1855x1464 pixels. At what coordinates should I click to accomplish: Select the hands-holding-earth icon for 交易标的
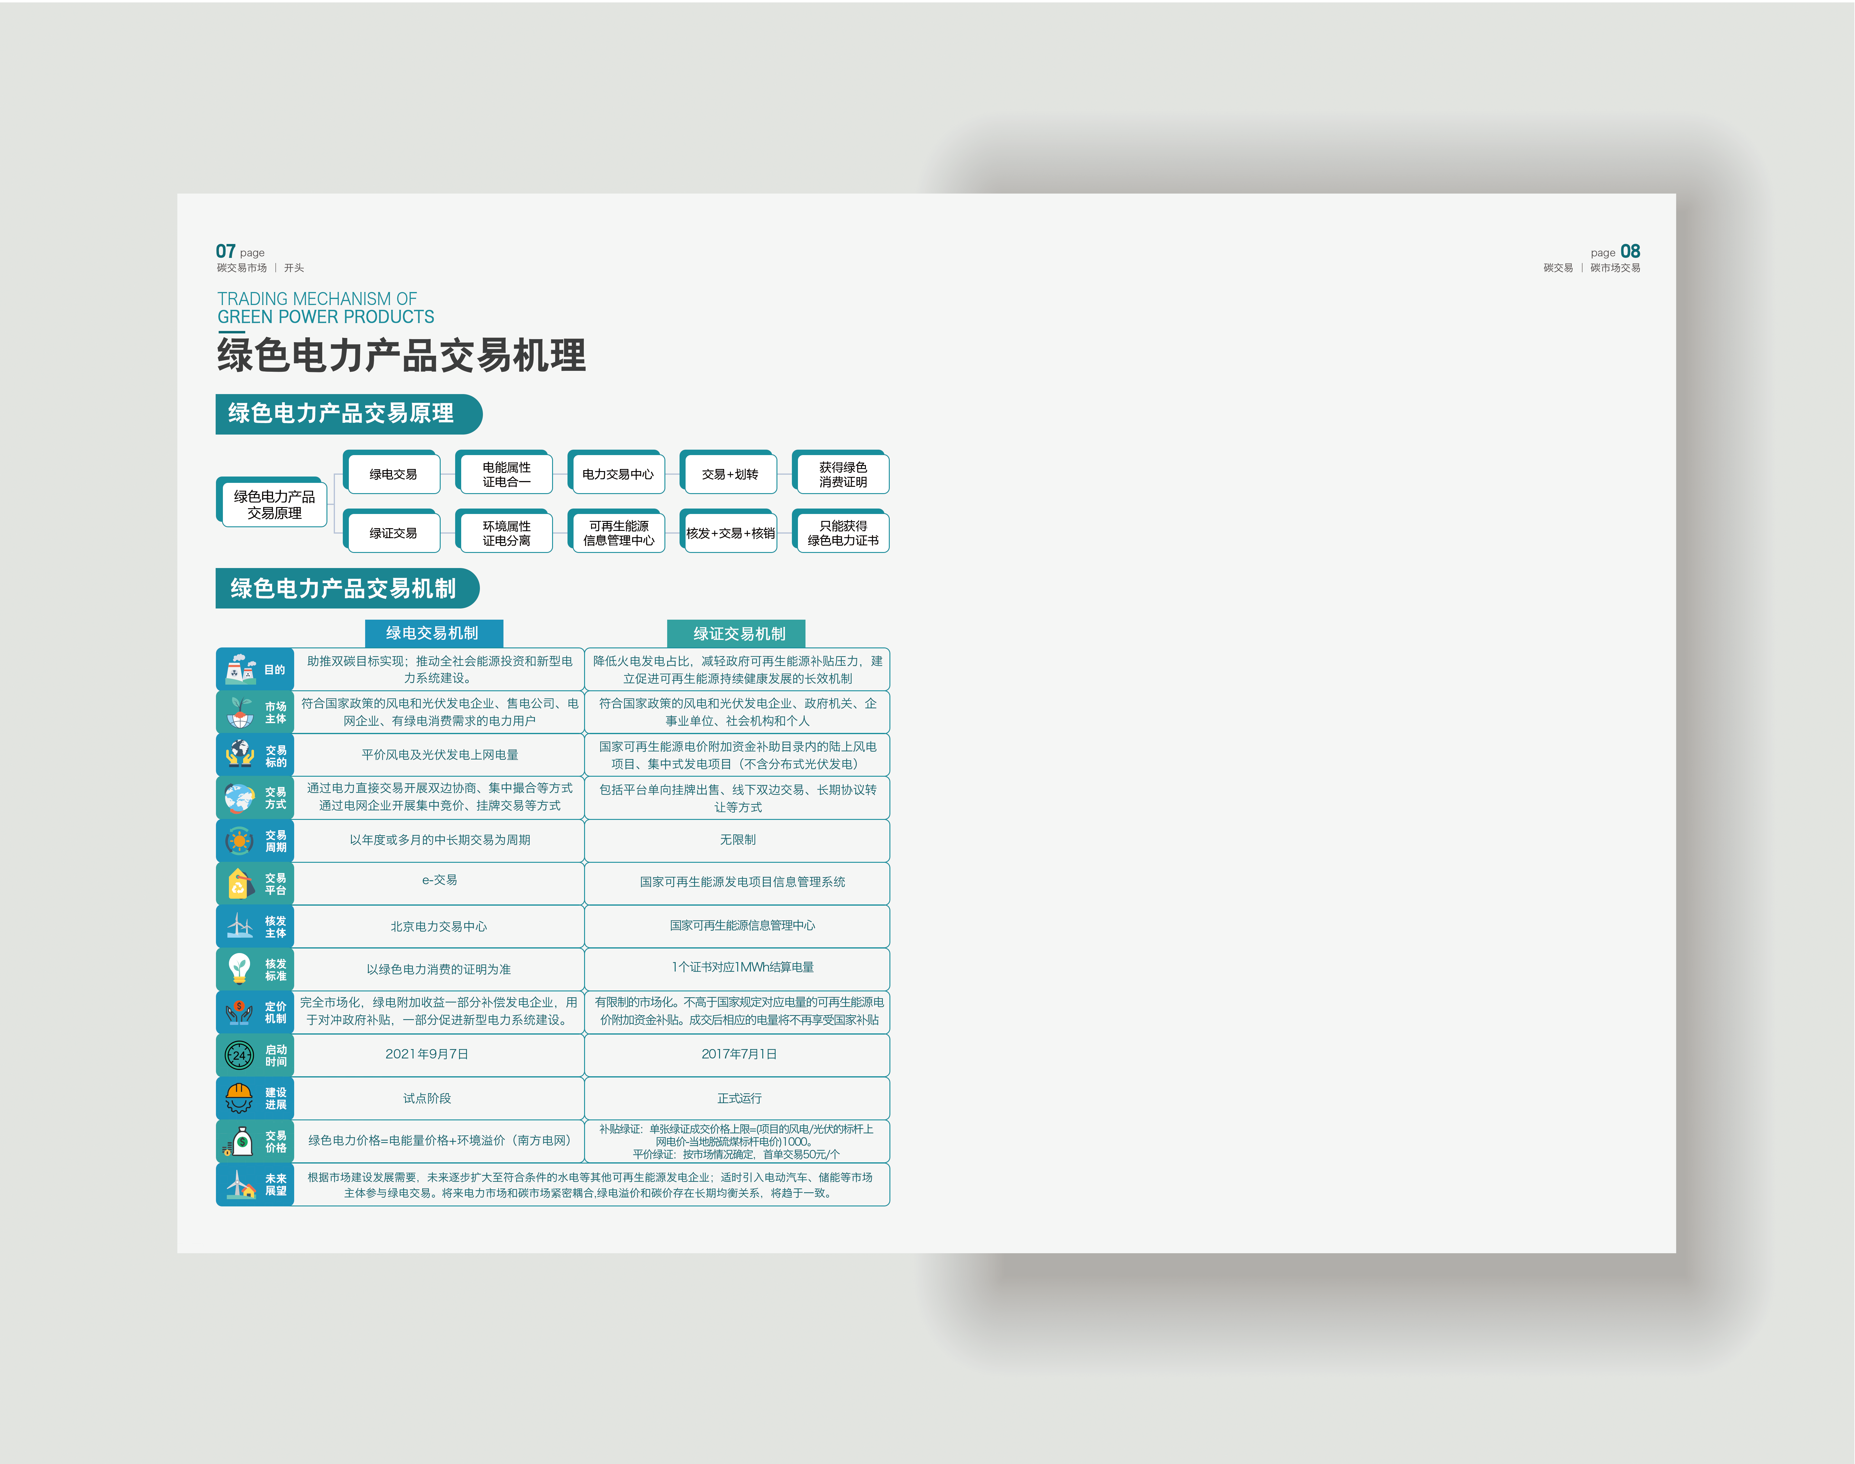[240, 754]
